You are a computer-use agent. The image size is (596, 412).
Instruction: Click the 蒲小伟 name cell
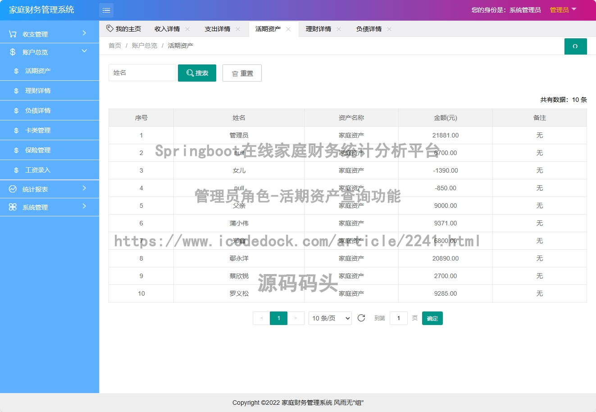(239, 223)
